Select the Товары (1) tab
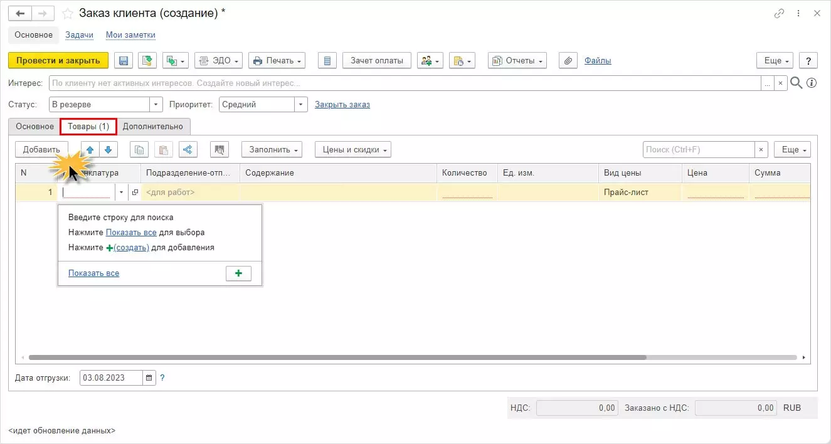 [x=88, y=127]
